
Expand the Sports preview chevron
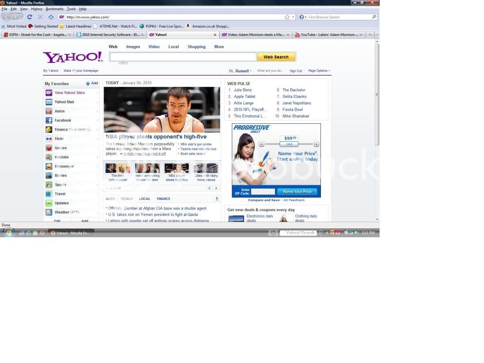click(97, 185)
